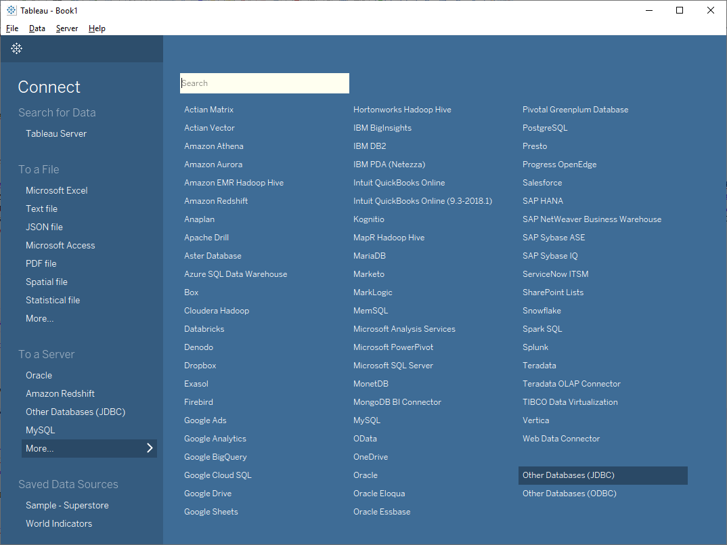Select MongoDB BI Connector
Image resolution: width=727 pixels, height=545 pixels.
point(397,402)
